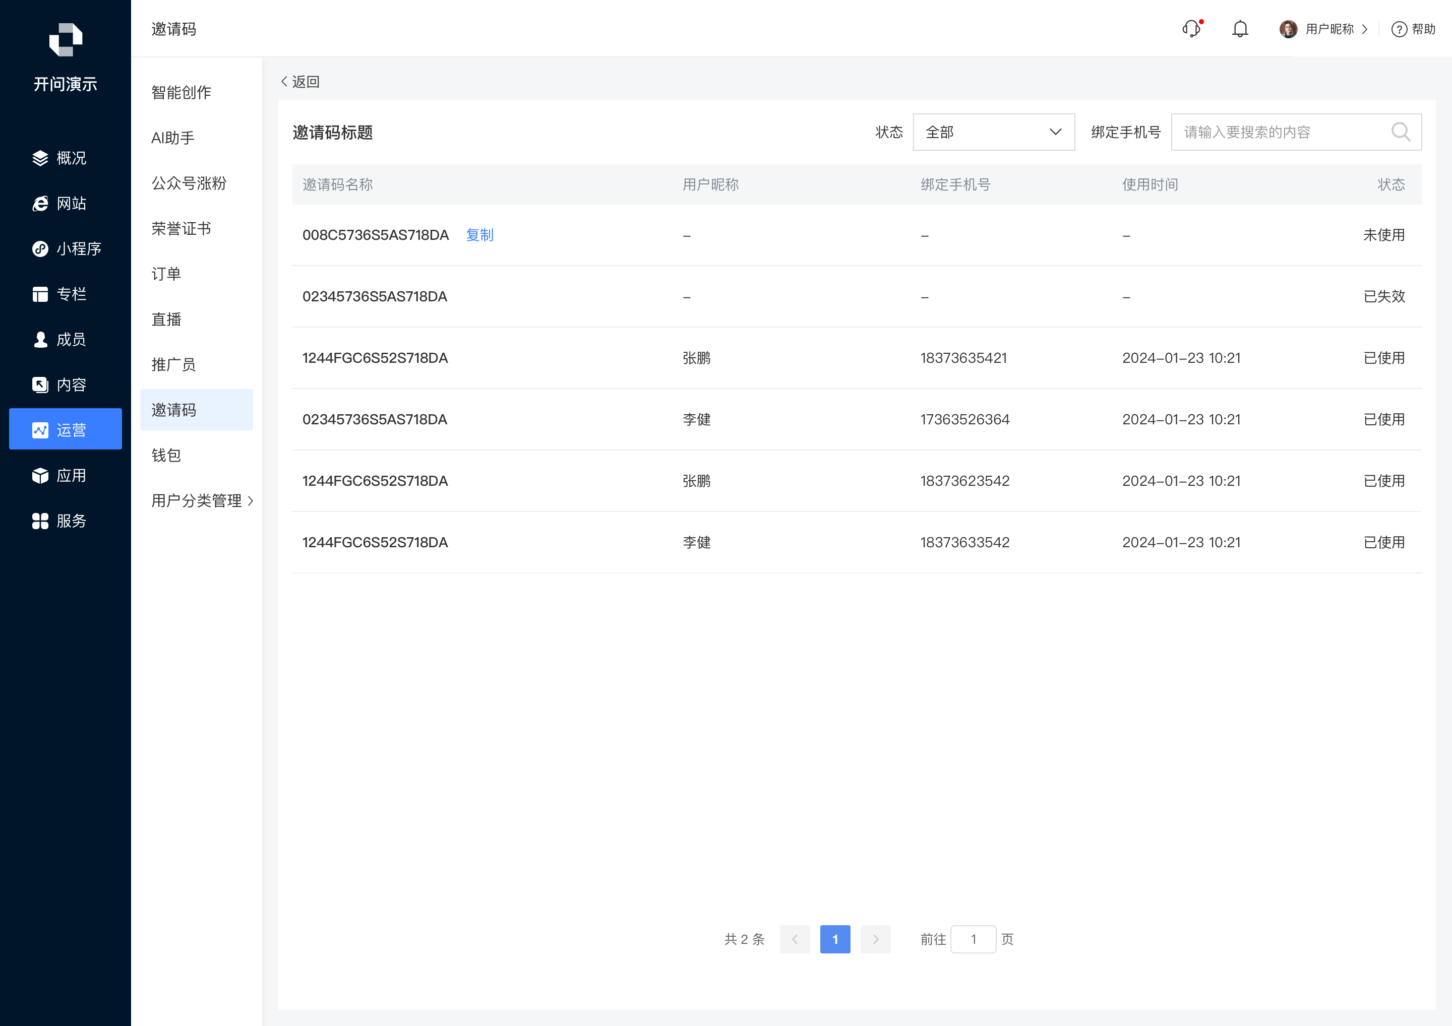Open 网站 in the left sidebar

point(66,204)
